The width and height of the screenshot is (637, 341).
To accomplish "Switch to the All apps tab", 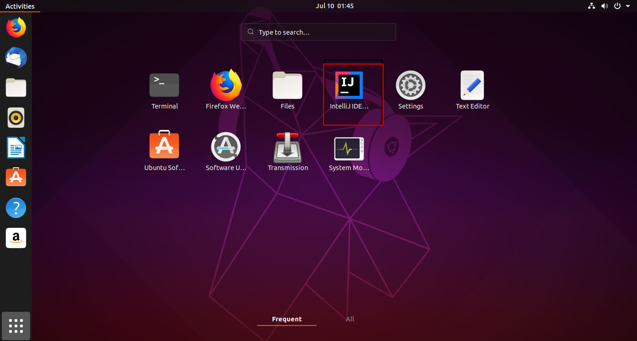I will [350, 319].
